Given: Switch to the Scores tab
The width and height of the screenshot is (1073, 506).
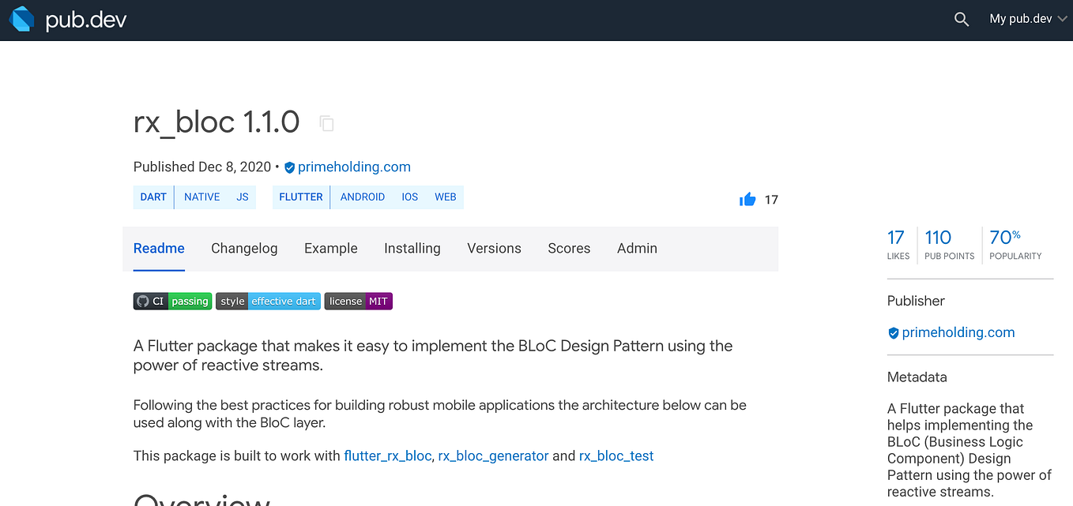Looking at the screenshot, I should pos(569,248).
